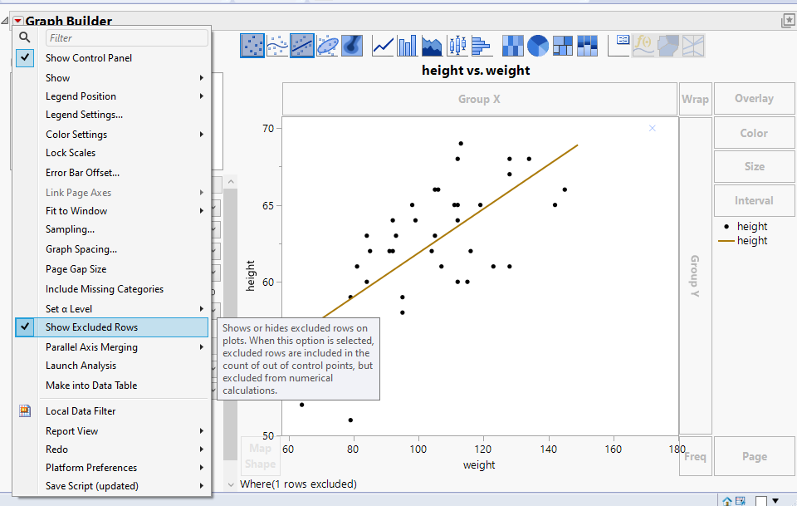
Task: Click the data table icon in the status bar
Action: (x=740, y=499)
